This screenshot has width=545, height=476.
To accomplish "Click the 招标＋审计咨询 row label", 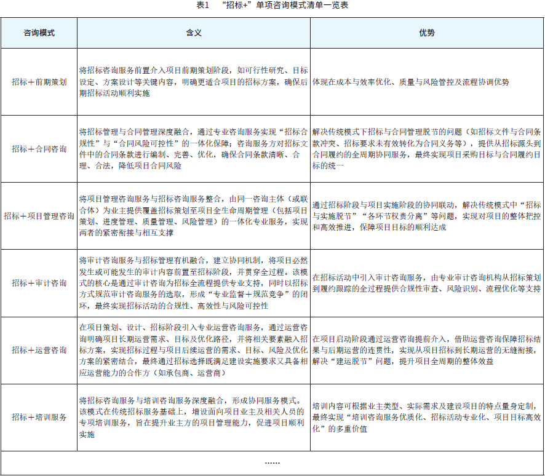I will point(38,285).
